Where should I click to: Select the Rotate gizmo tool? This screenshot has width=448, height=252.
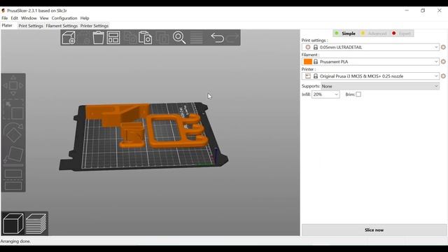(x=13, y=132)
